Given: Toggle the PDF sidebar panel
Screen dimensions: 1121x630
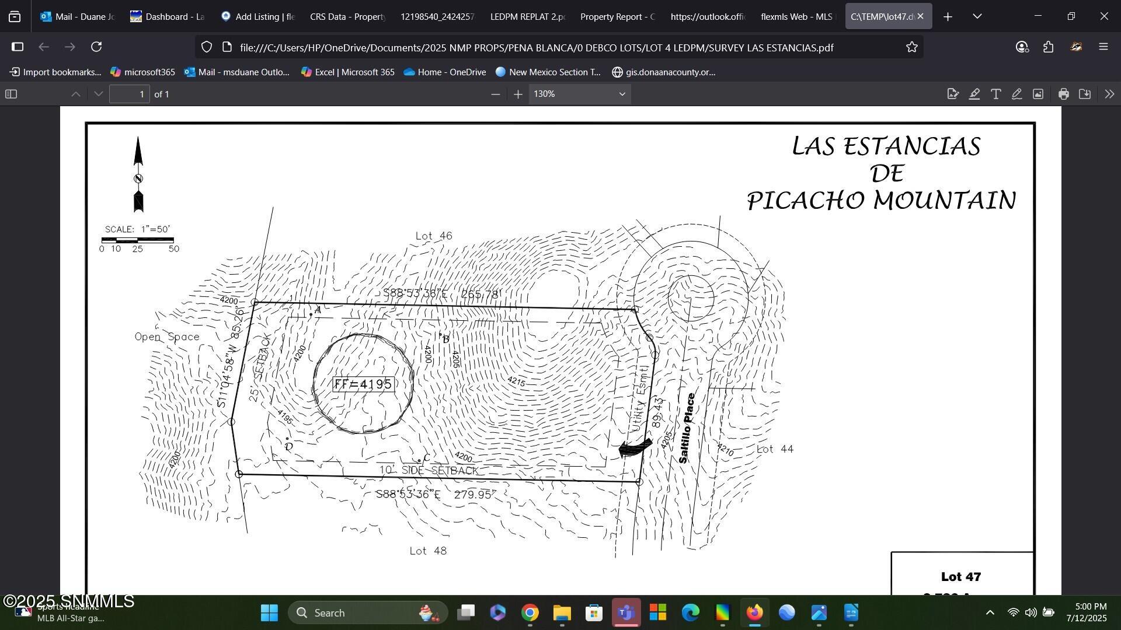Looking at the screenshot, I should 11,93.
